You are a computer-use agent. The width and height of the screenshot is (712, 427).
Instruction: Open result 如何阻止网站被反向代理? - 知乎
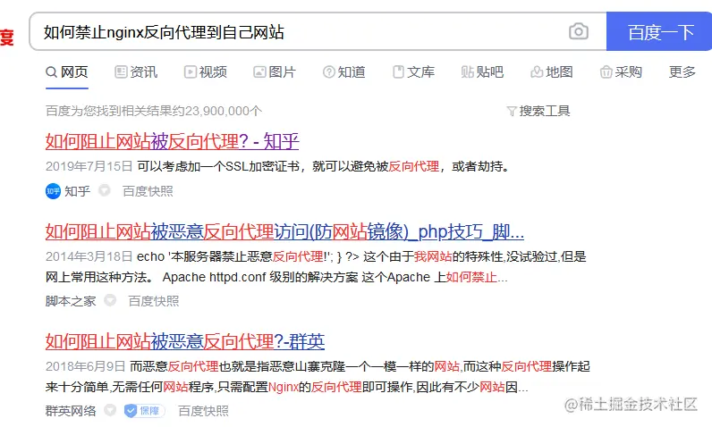[172, 141]
